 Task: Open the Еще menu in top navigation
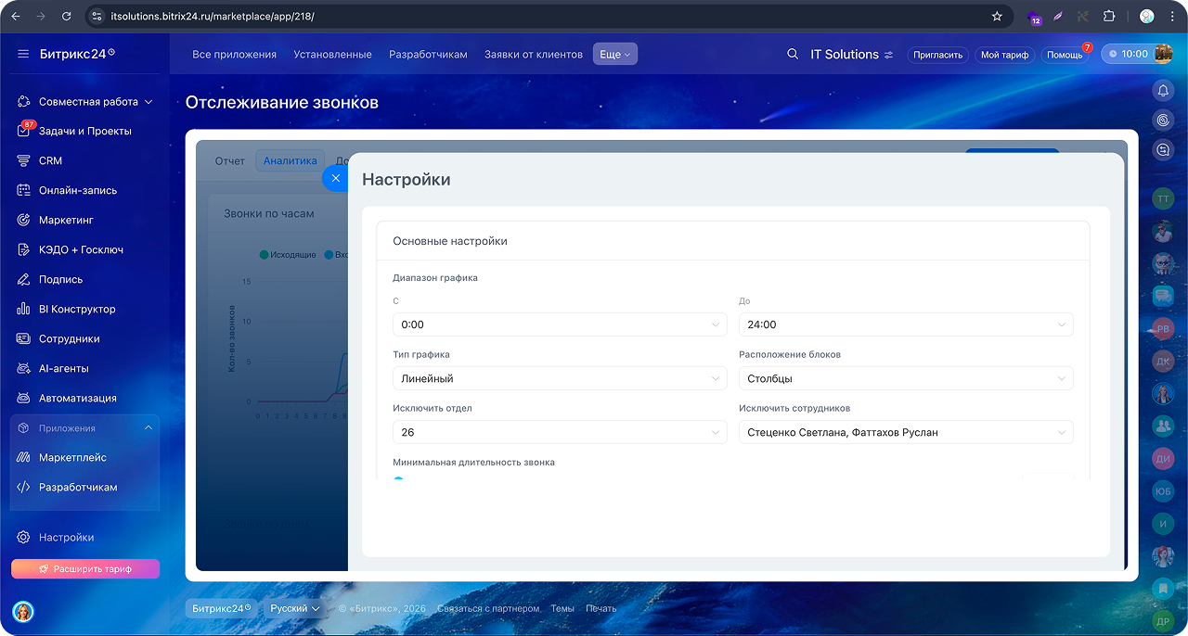pos(614,55)
